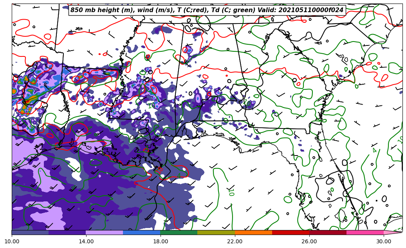Click the bright red 24–26 colorbar segment
This screenshot has height=248, width=406.
click(291, 232)
